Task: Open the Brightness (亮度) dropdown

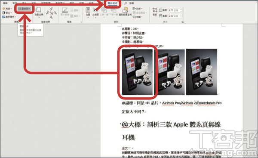Action: (7, 9)
